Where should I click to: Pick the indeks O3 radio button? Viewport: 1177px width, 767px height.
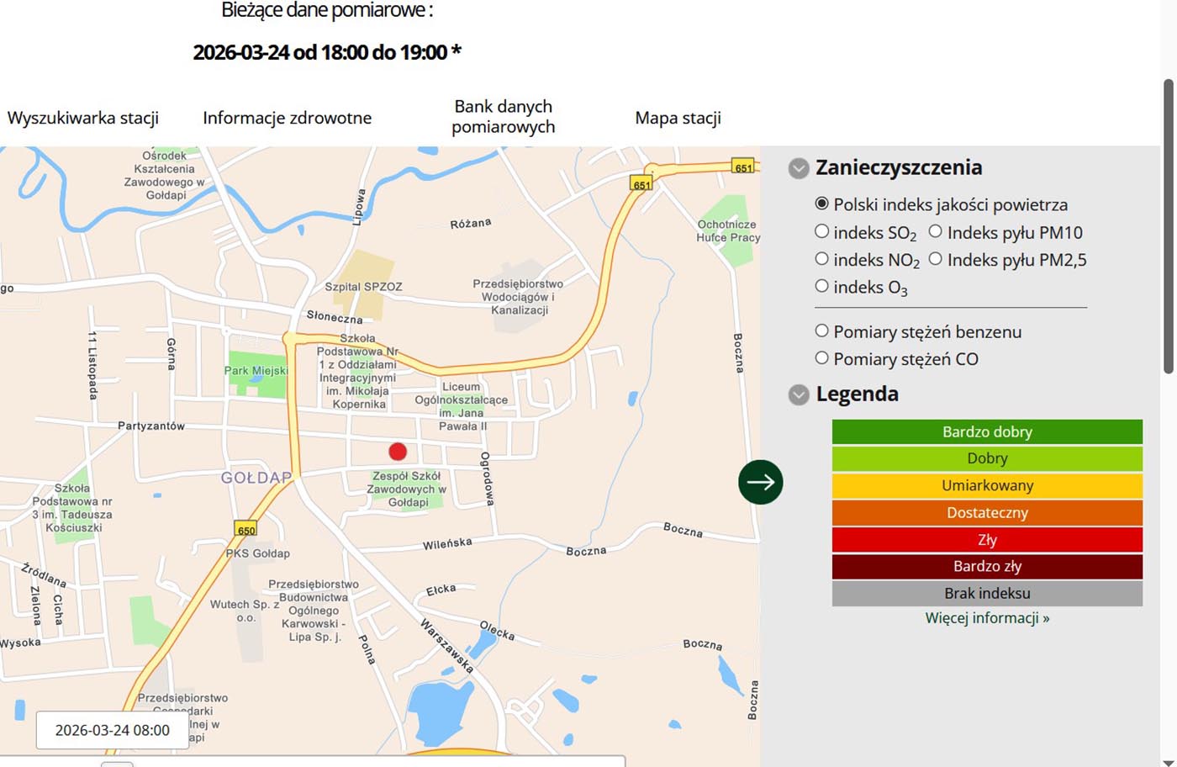822,286
